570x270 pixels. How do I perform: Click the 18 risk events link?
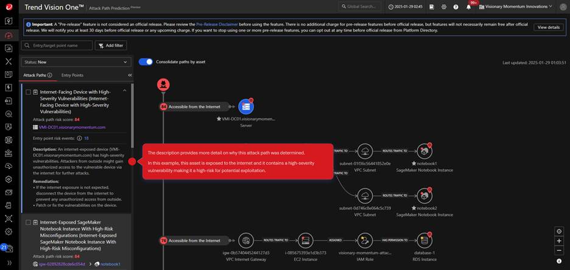tap(86, 138)
